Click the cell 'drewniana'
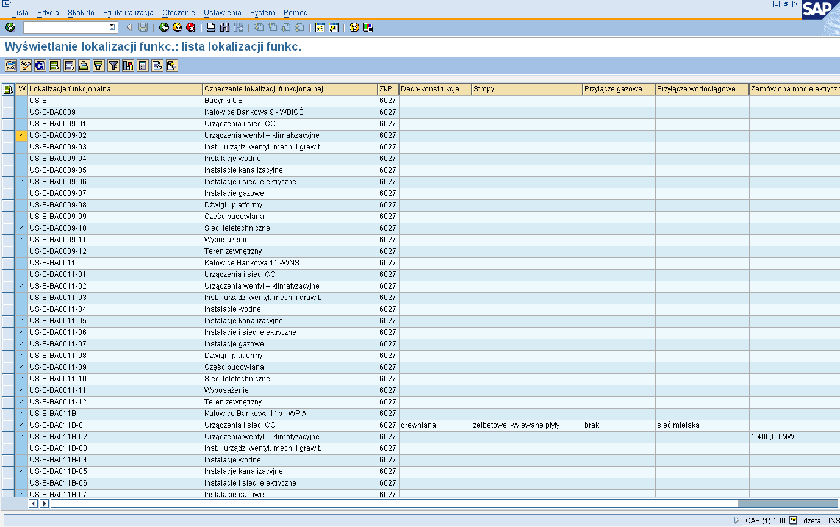The height and width of the screenshot is (527, 840). pyautogui.click(x=435, y=425)
